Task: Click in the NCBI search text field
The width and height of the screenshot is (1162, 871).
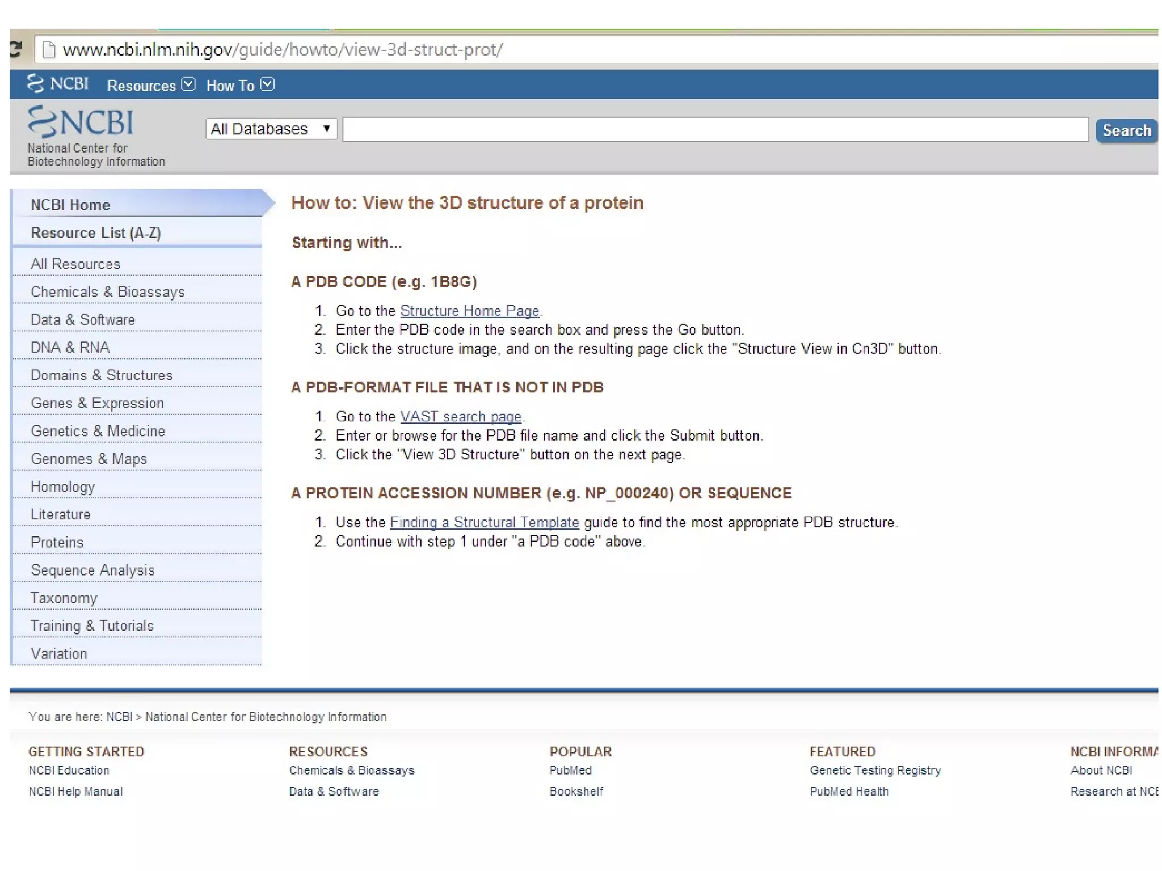Action: (715, 129)
